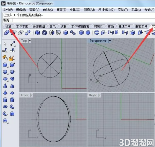Select the points tool with two squares

pos(12,44)
